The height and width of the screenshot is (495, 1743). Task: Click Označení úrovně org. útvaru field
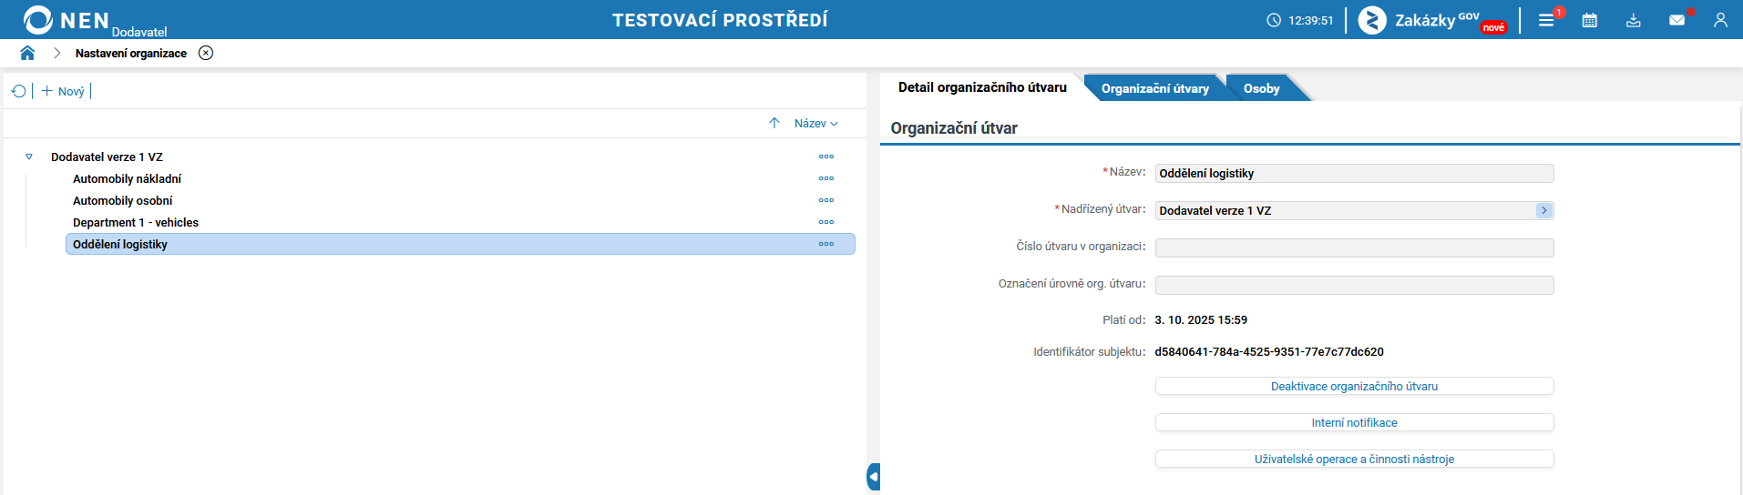(x=1354, y=285)
